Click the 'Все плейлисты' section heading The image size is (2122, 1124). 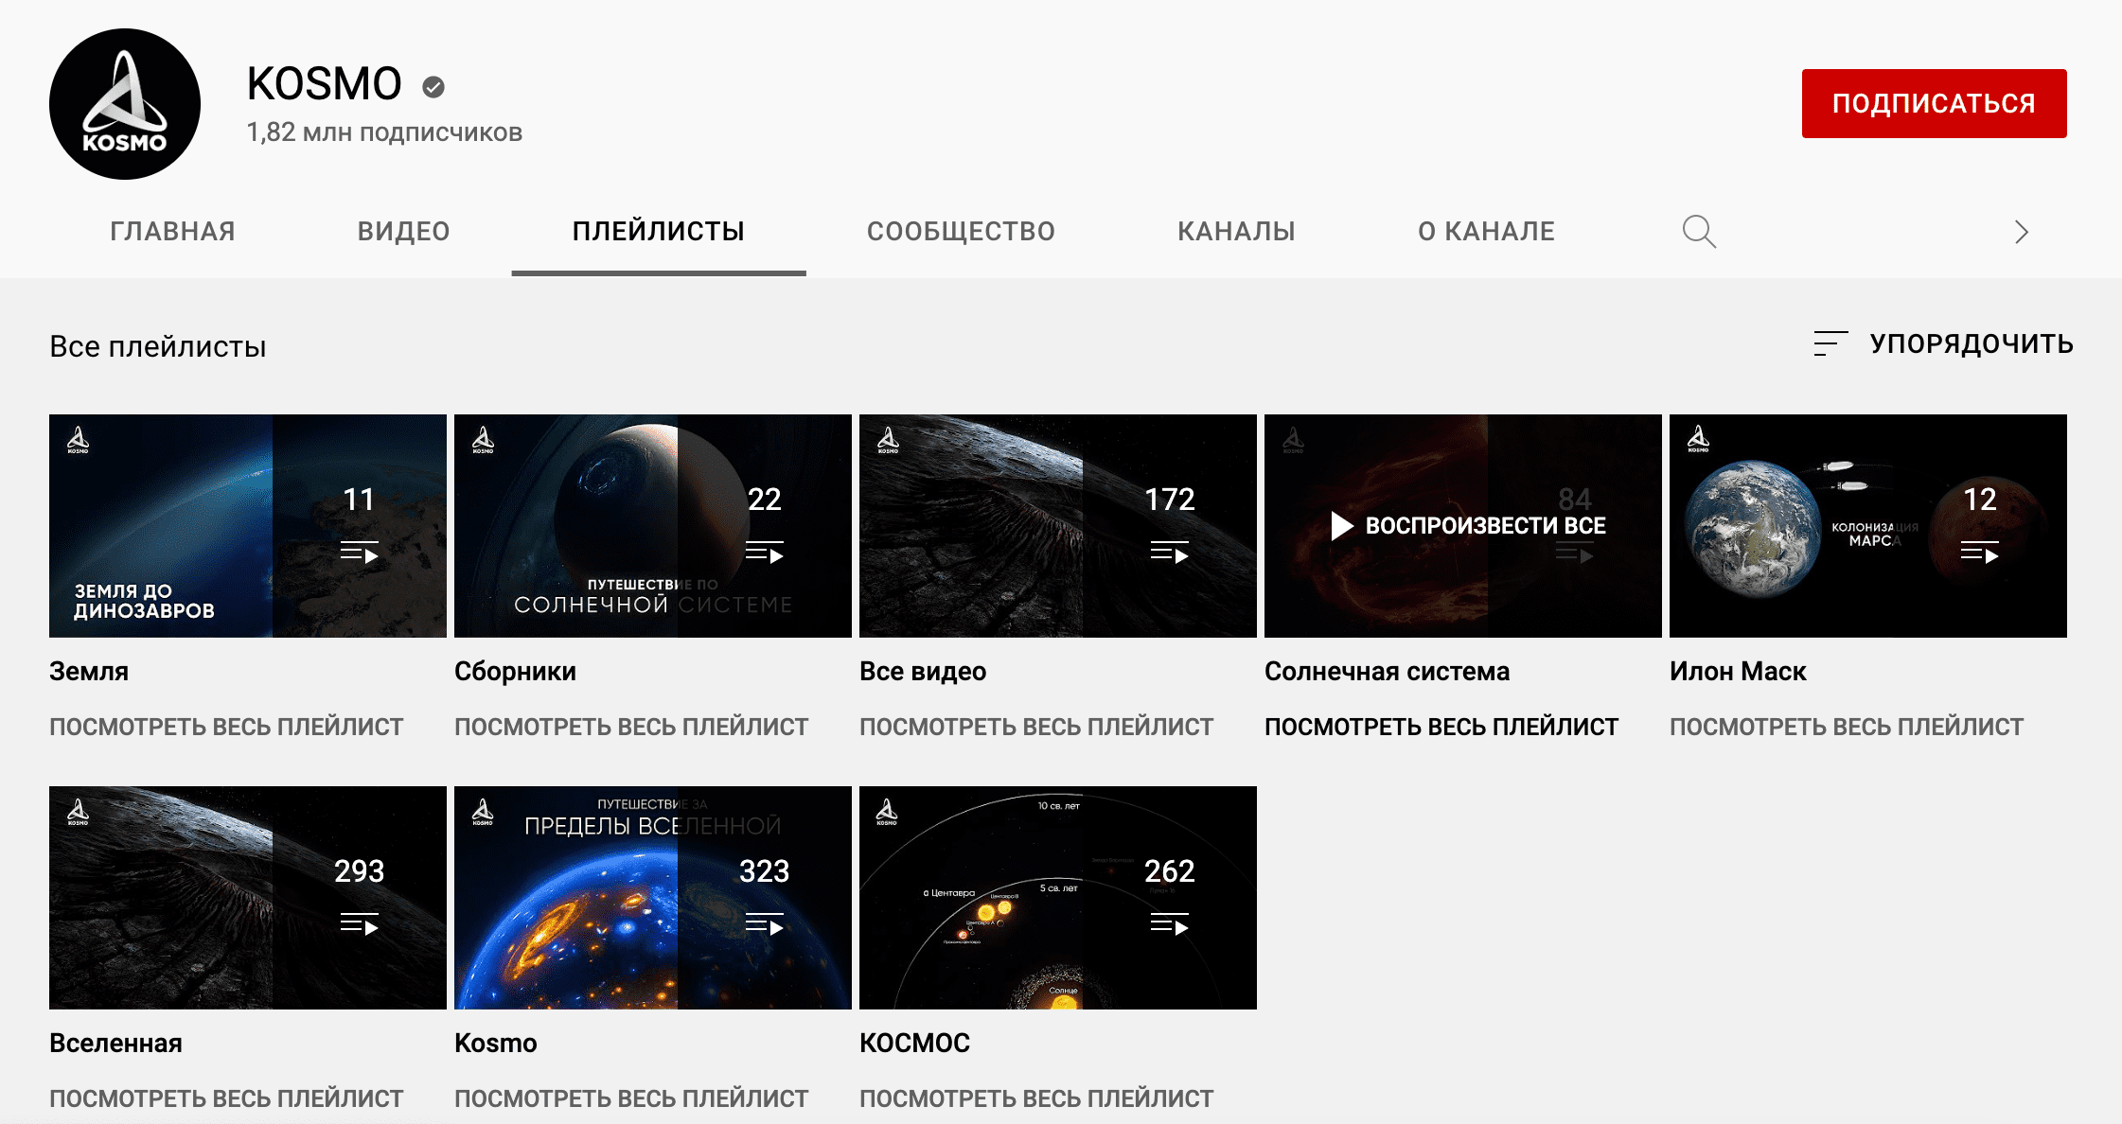click(x=158, y=346)
